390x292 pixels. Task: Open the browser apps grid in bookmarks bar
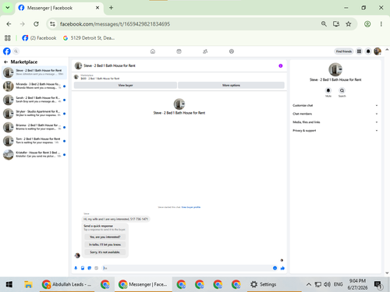(x=8, y=38)
